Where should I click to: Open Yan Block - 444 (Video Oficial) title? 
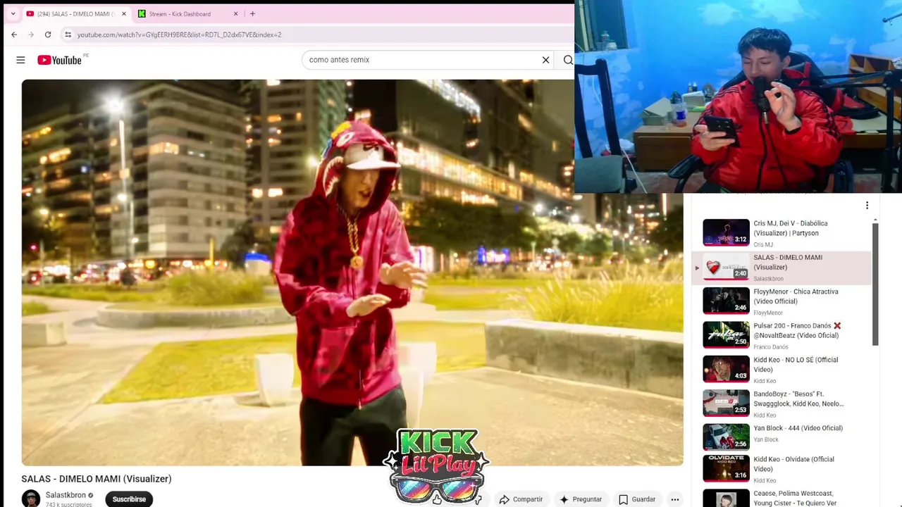tap(798, 428)
